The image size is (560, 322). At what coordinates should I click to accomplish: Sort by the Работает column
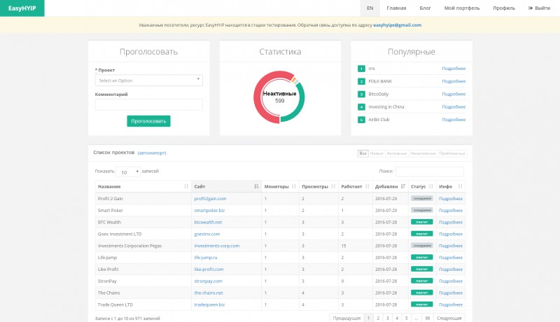(x=355, y=186)
